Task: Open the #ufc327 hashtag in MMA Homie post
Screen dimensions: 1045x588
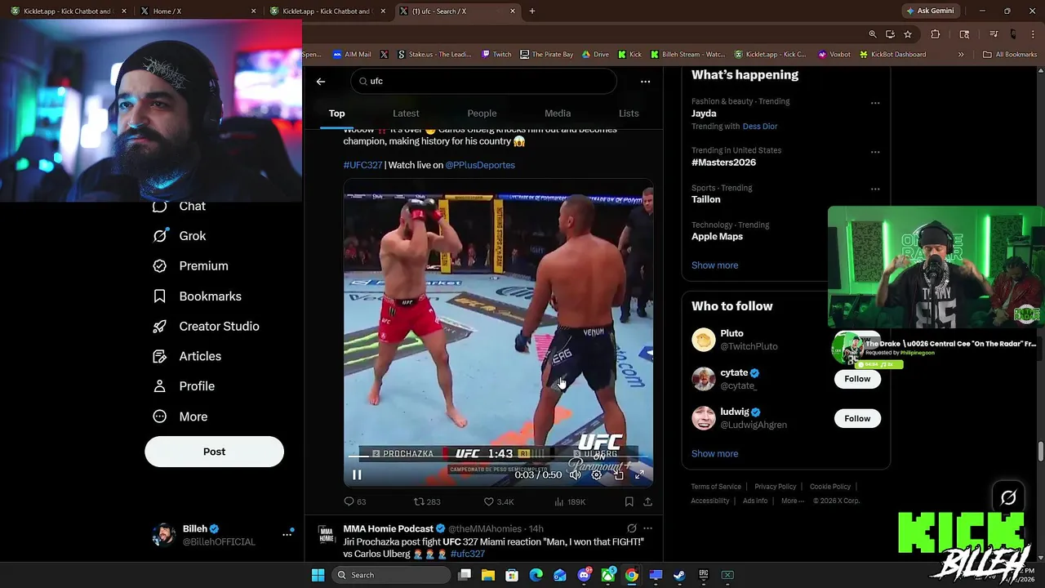Action: (x=468, y=554)
